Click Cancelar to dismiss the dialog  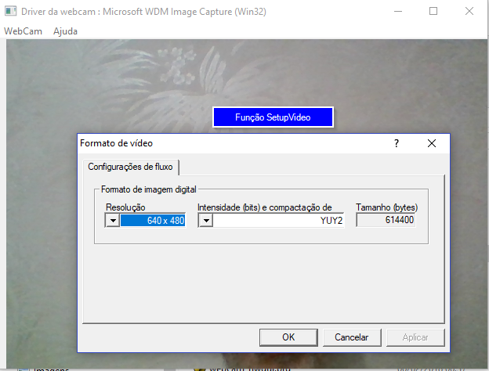(x=352, y=337)
